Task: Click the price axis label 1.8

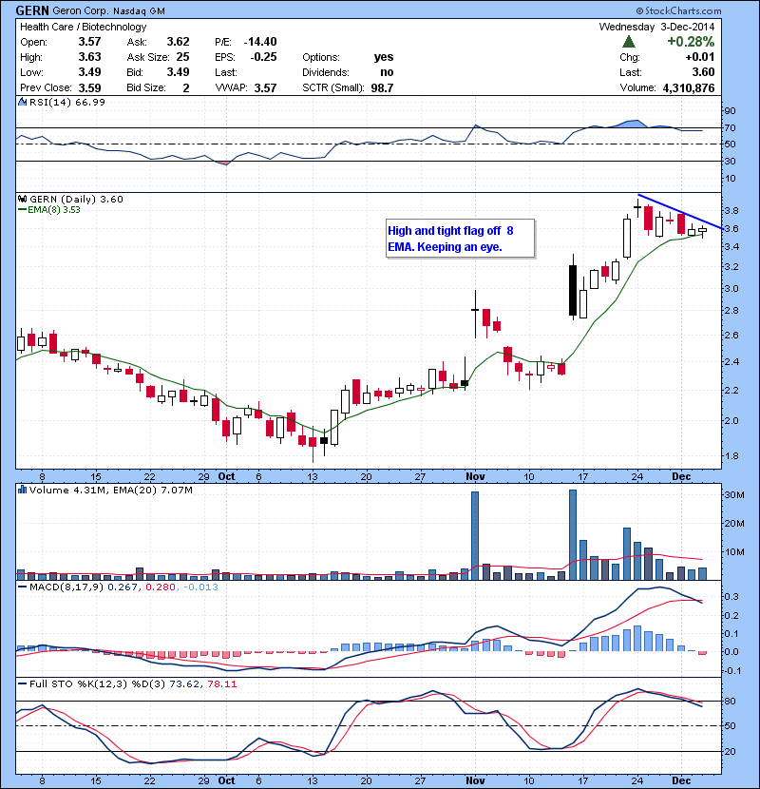Action: click(731, 456)
